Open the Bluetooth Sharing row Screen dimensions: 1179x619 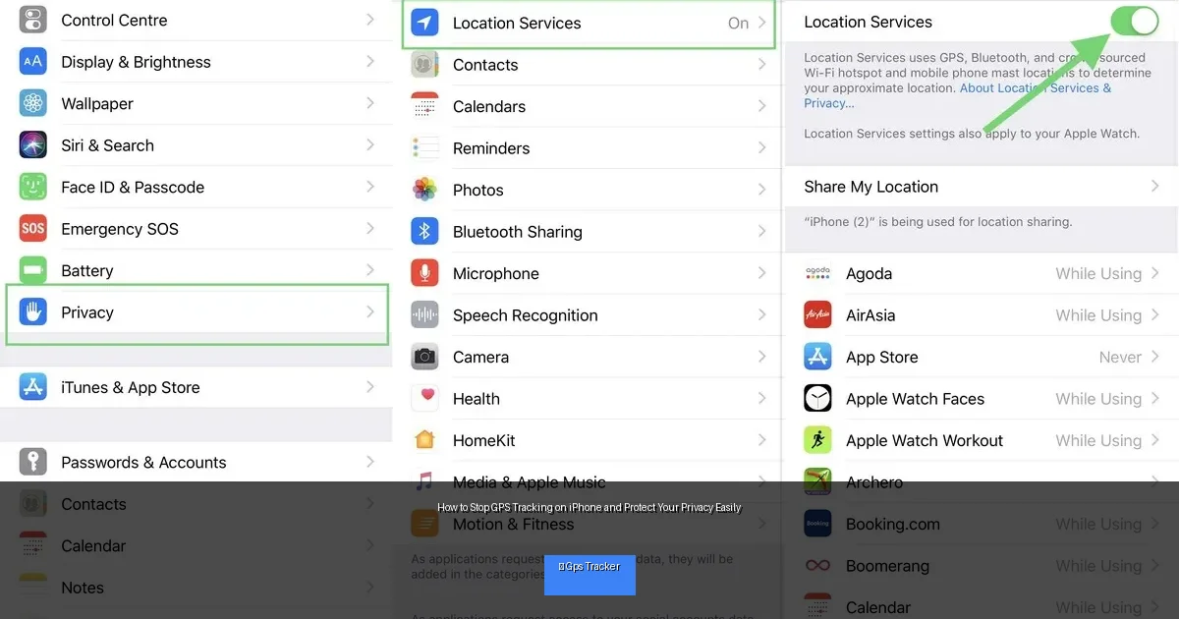(589, 232)
